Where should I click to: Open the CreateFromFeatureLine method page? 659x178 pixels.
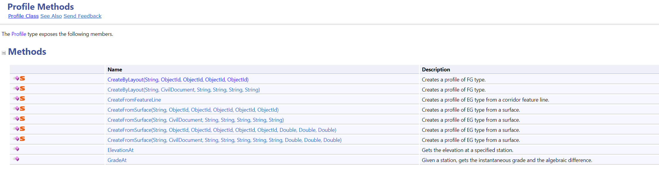point(134,100)
